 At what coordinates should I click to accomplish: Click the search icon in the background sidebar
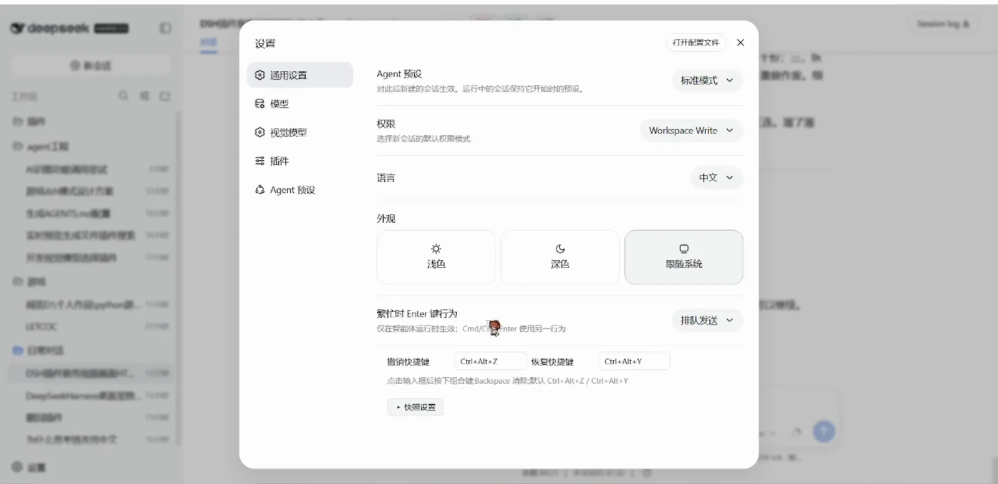click(x=124, y=95)
